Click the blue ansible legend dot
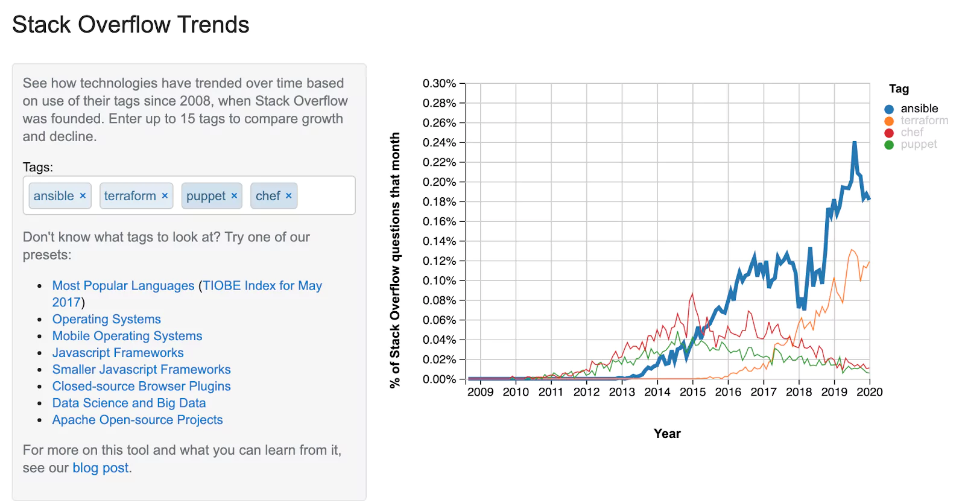 point(889,109)
